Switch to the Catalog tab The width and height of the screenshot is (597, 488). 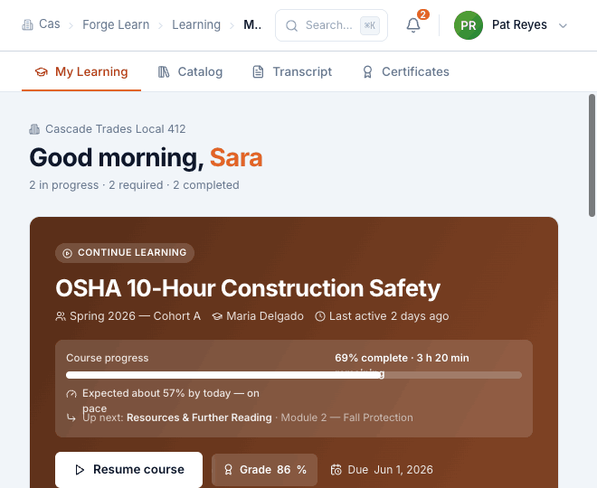tap(190, 72)
